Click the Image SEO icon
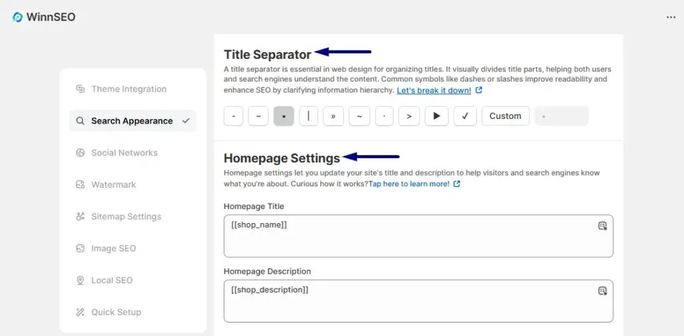The width and height of the screenshot is (684, 336). tap(80, 248)
